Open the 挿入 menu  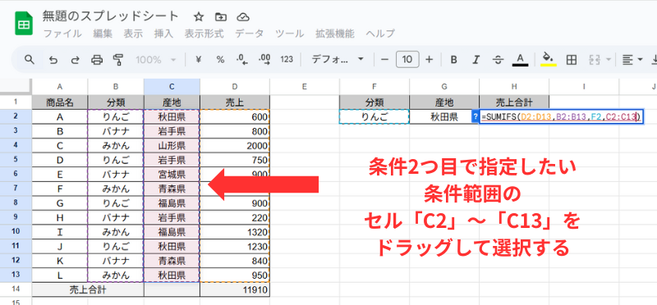(x=163, y=34)
